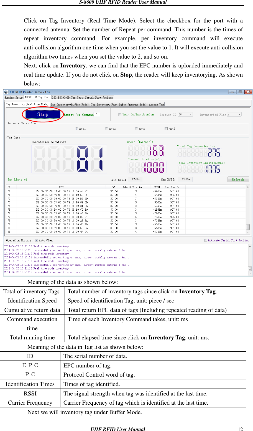This screenshot has width=253, height=431.
Task: Select tag row with ID 81
Action: pyautogui.click(x=126, y=231)
